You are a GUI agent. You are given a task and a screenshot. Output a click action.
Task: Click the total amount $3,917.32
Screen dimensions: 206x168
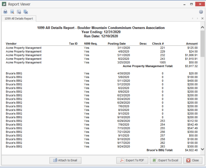(191, 66)
